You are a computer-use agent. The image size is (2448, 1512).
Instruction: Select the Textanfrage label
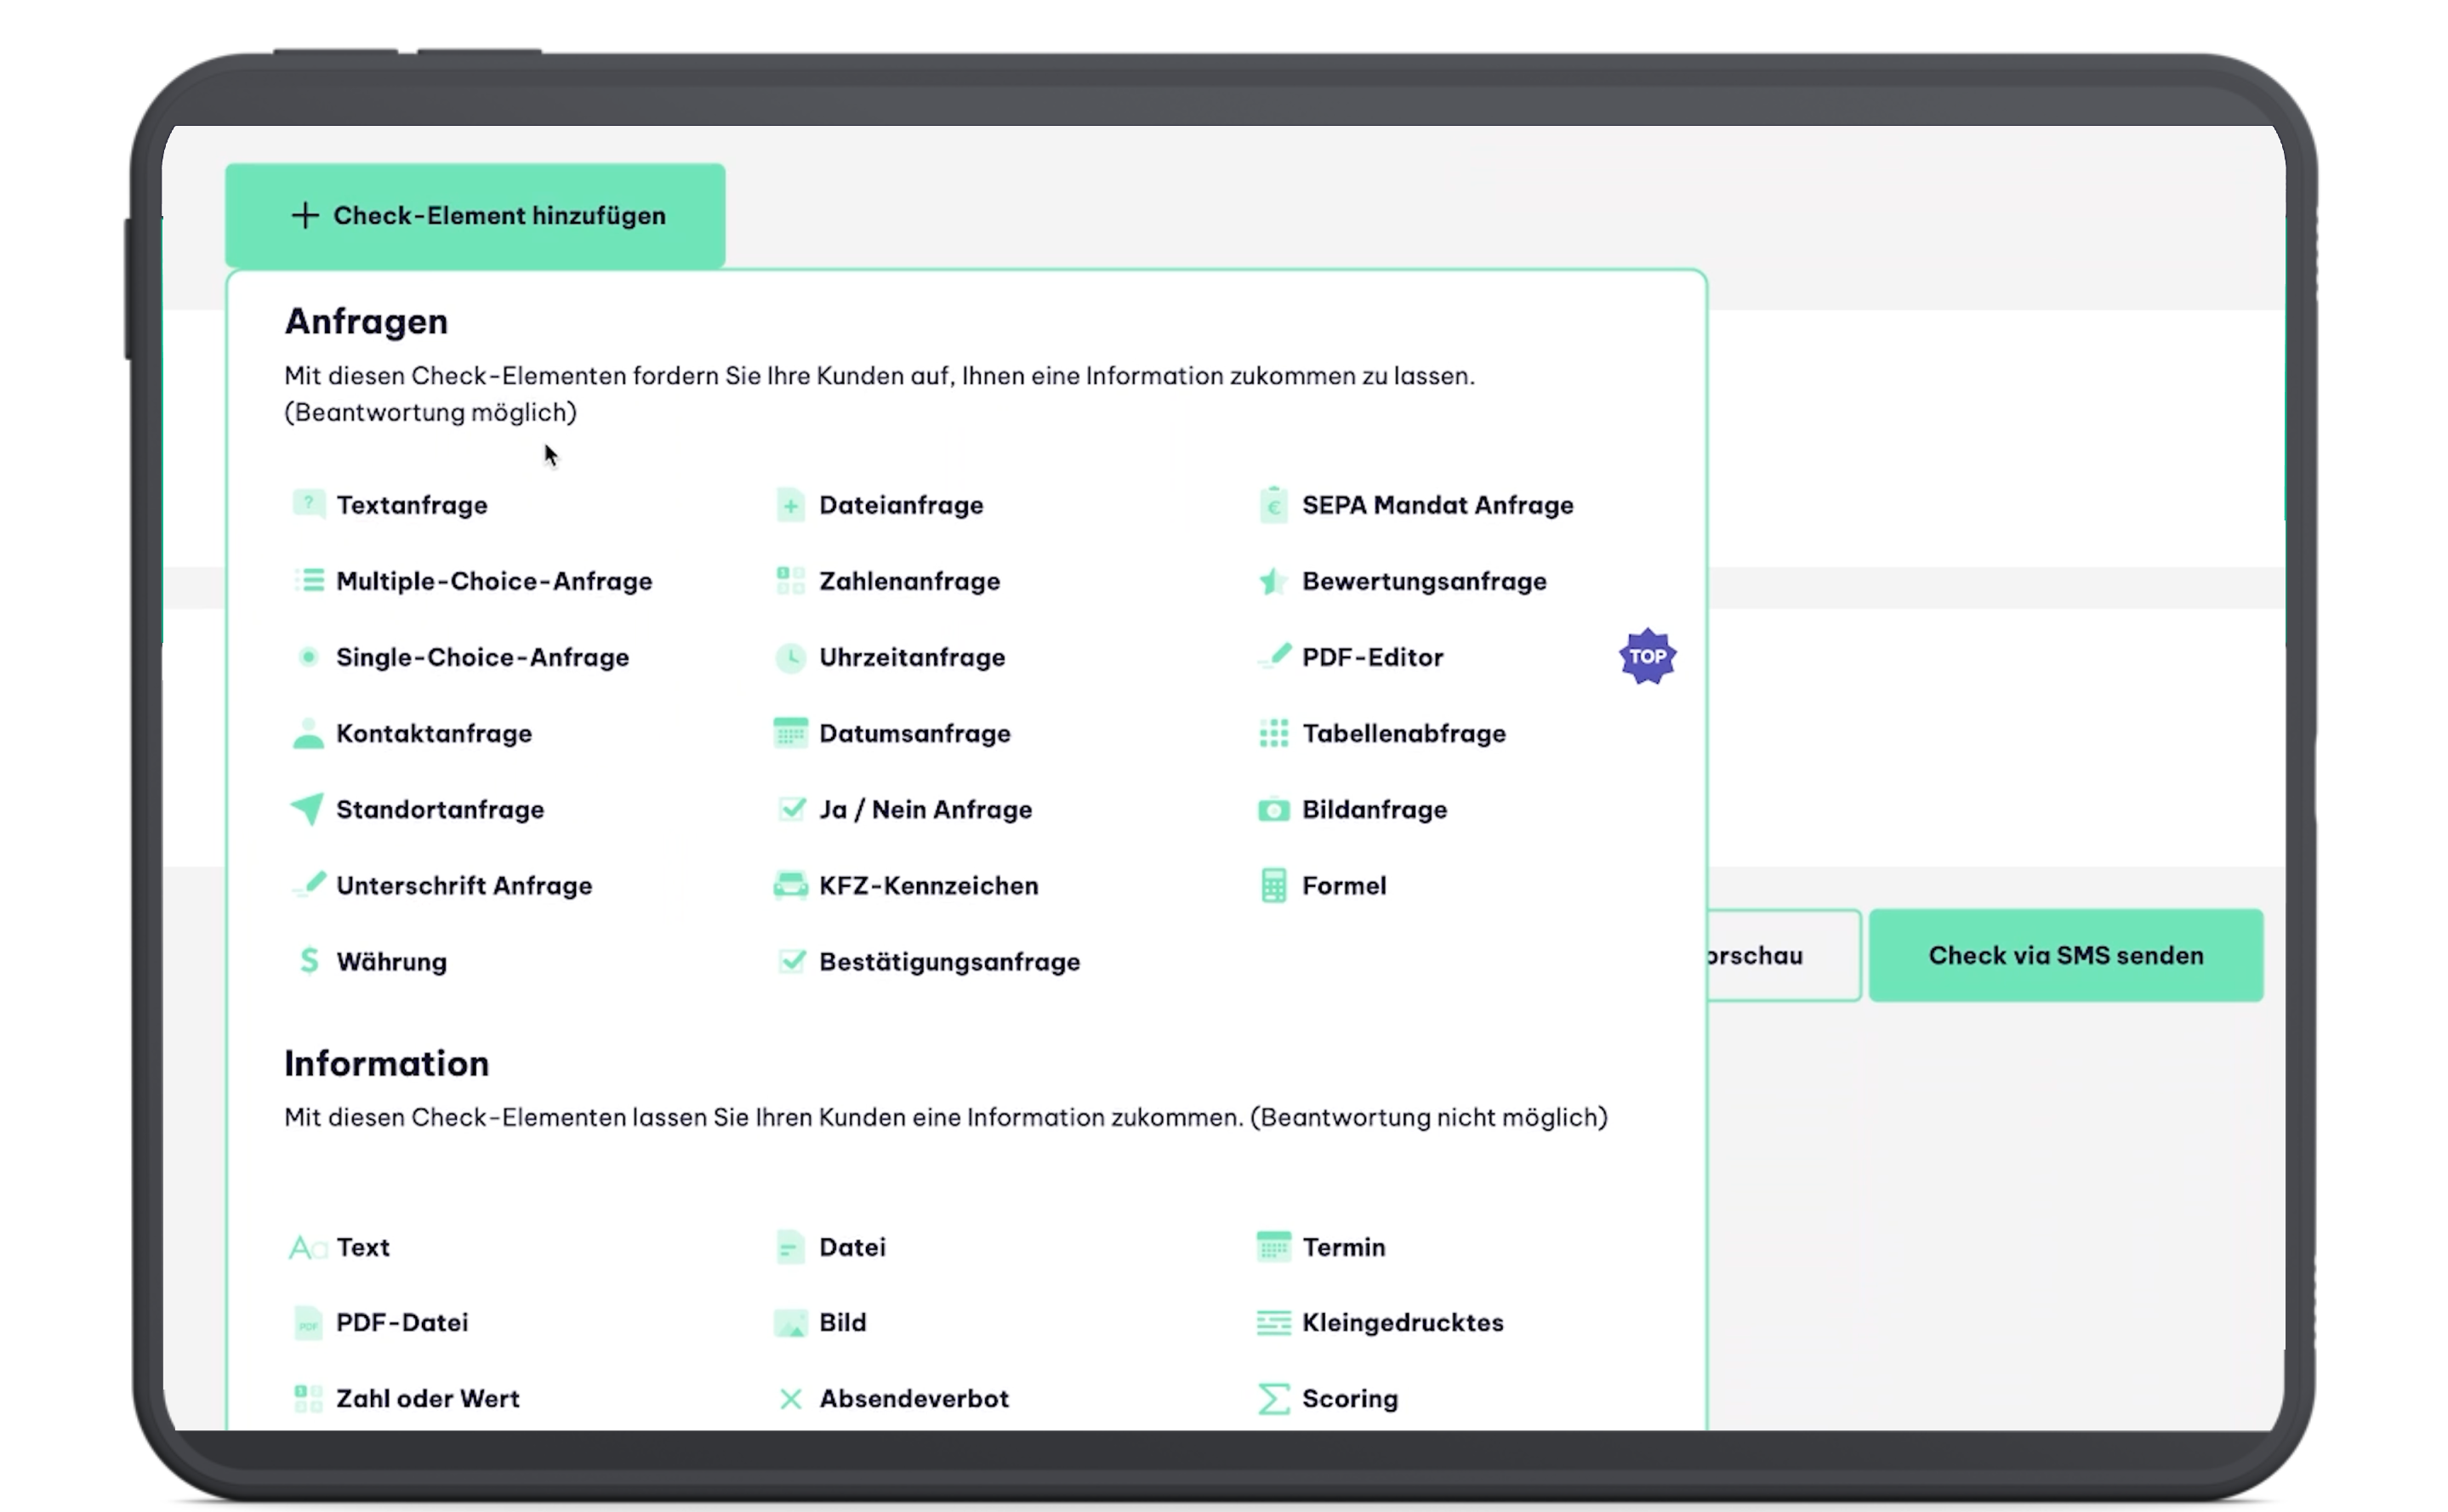[x=412, y=505]
